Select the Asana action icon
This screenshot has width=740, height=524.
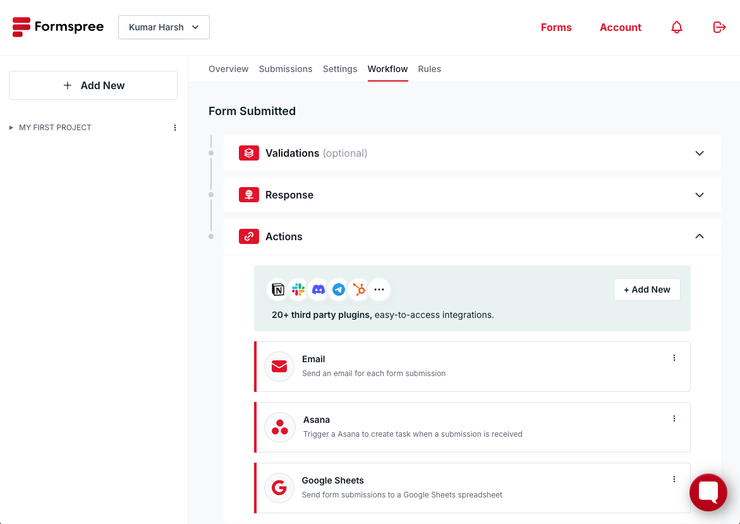coord(279,427)
